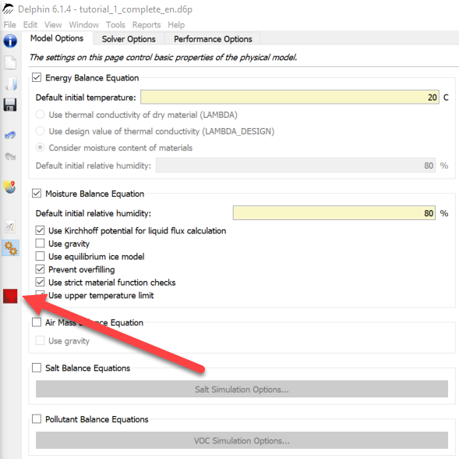Open a project using the folder icon
This screenshot has width=459, height=459.
tap(11, 84)
